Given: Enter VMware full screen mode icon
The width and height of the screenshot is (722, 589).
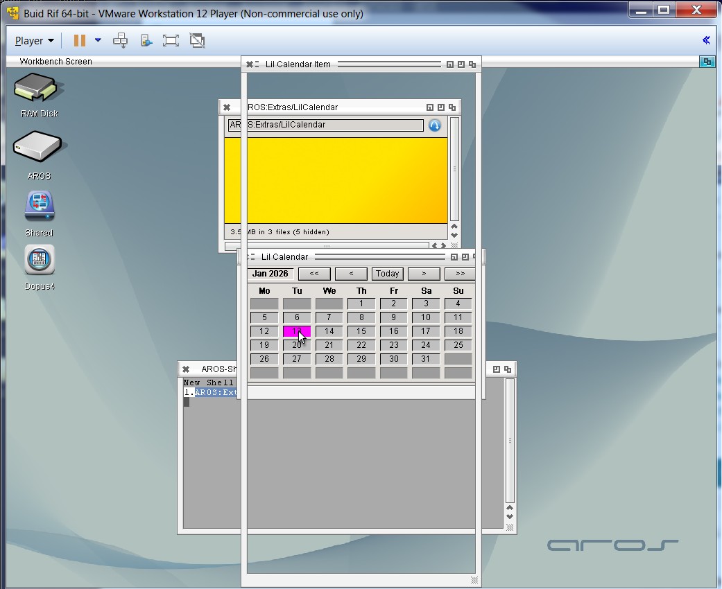Looking at the screenshot, I should (x=171, y=41).
